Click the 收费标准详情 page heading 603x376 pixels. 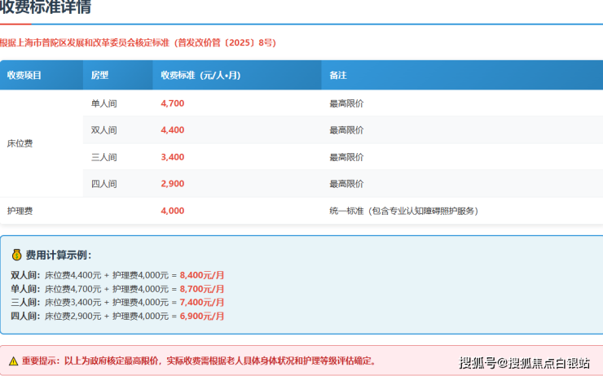click(x=46, y=8)
